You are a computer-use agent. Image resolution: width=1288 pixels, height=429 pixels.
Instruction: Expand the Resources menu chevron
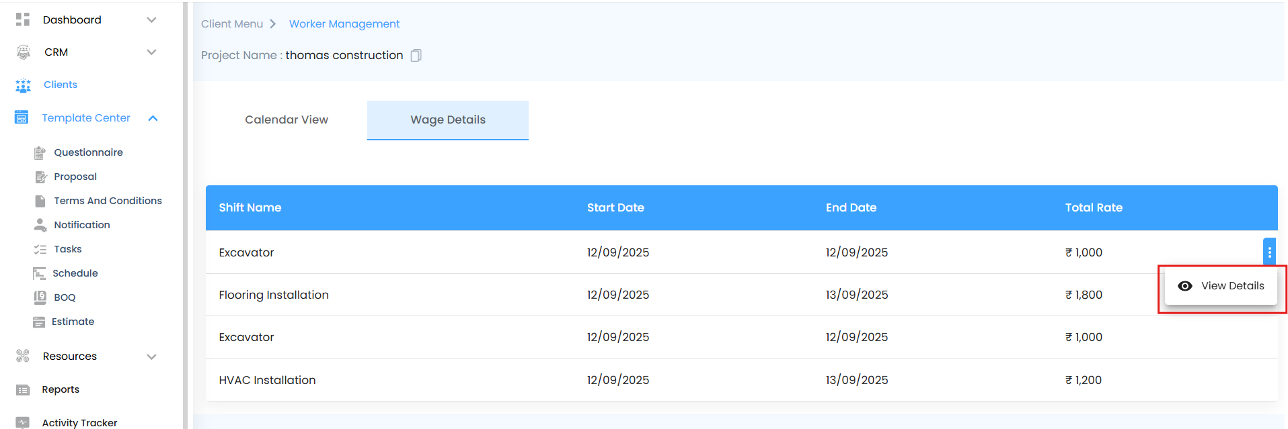tap(151, 356)
